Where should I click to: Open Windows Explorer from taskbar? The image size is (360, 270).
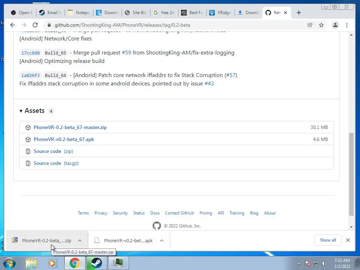[31, 263]
